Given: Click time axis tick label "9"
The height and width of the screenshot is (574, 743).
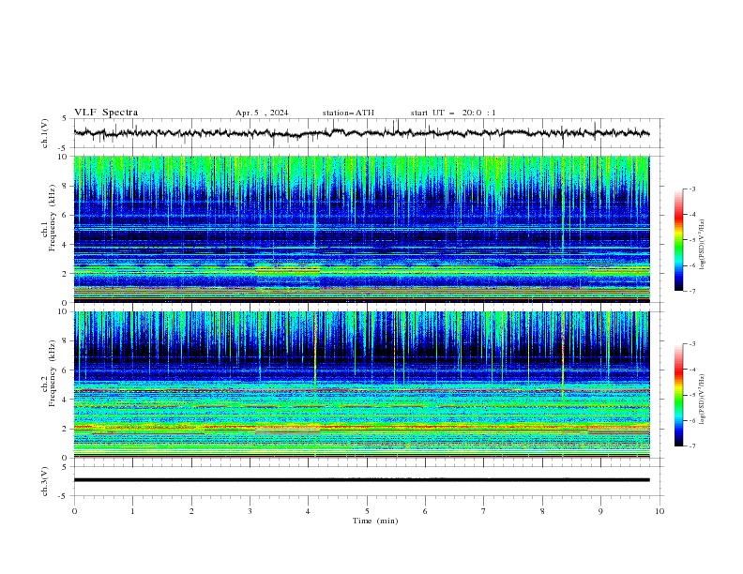Looking at the screenshot, I should pos(600,511).
